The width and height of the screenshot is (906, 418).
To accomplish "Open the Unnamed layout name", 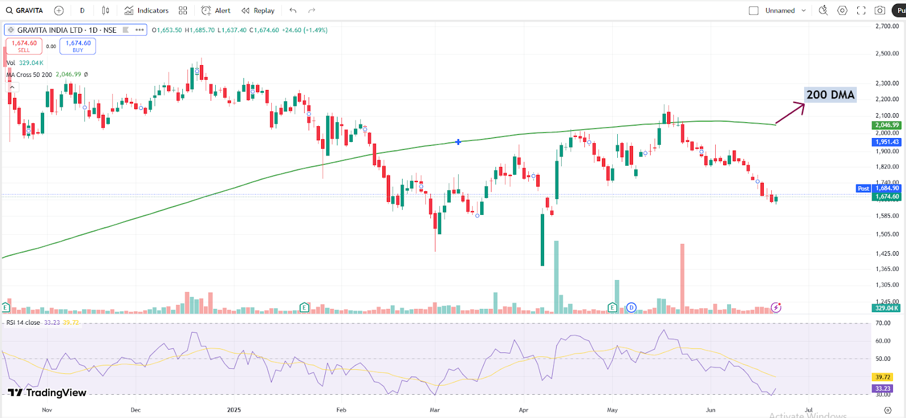I will (x=780, y=10).
